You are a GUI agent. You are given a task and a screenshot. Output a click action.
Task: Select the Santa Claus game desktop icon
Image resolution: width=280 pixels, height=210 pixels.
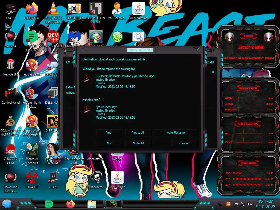[96, 37]
